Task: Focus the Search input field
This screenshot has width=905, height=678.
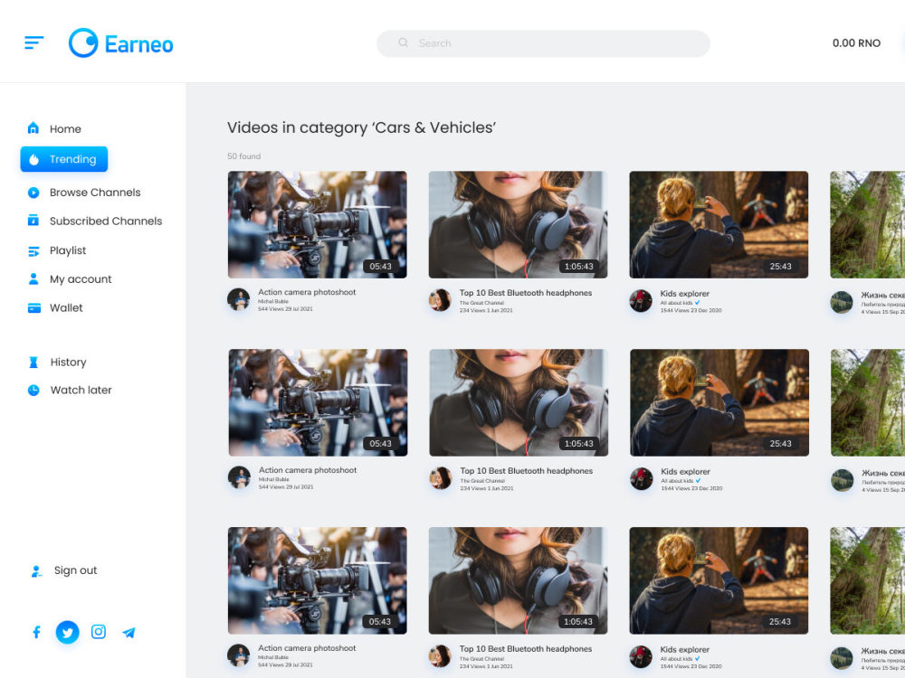Action: [x=543, y=43]
